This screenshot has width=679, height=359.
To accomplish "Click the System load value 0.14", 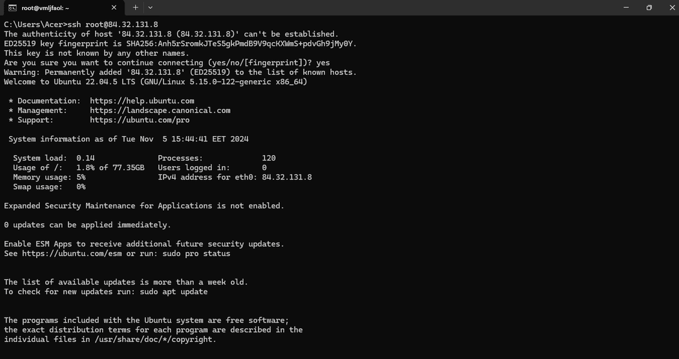I will click(x=86, y=158).
